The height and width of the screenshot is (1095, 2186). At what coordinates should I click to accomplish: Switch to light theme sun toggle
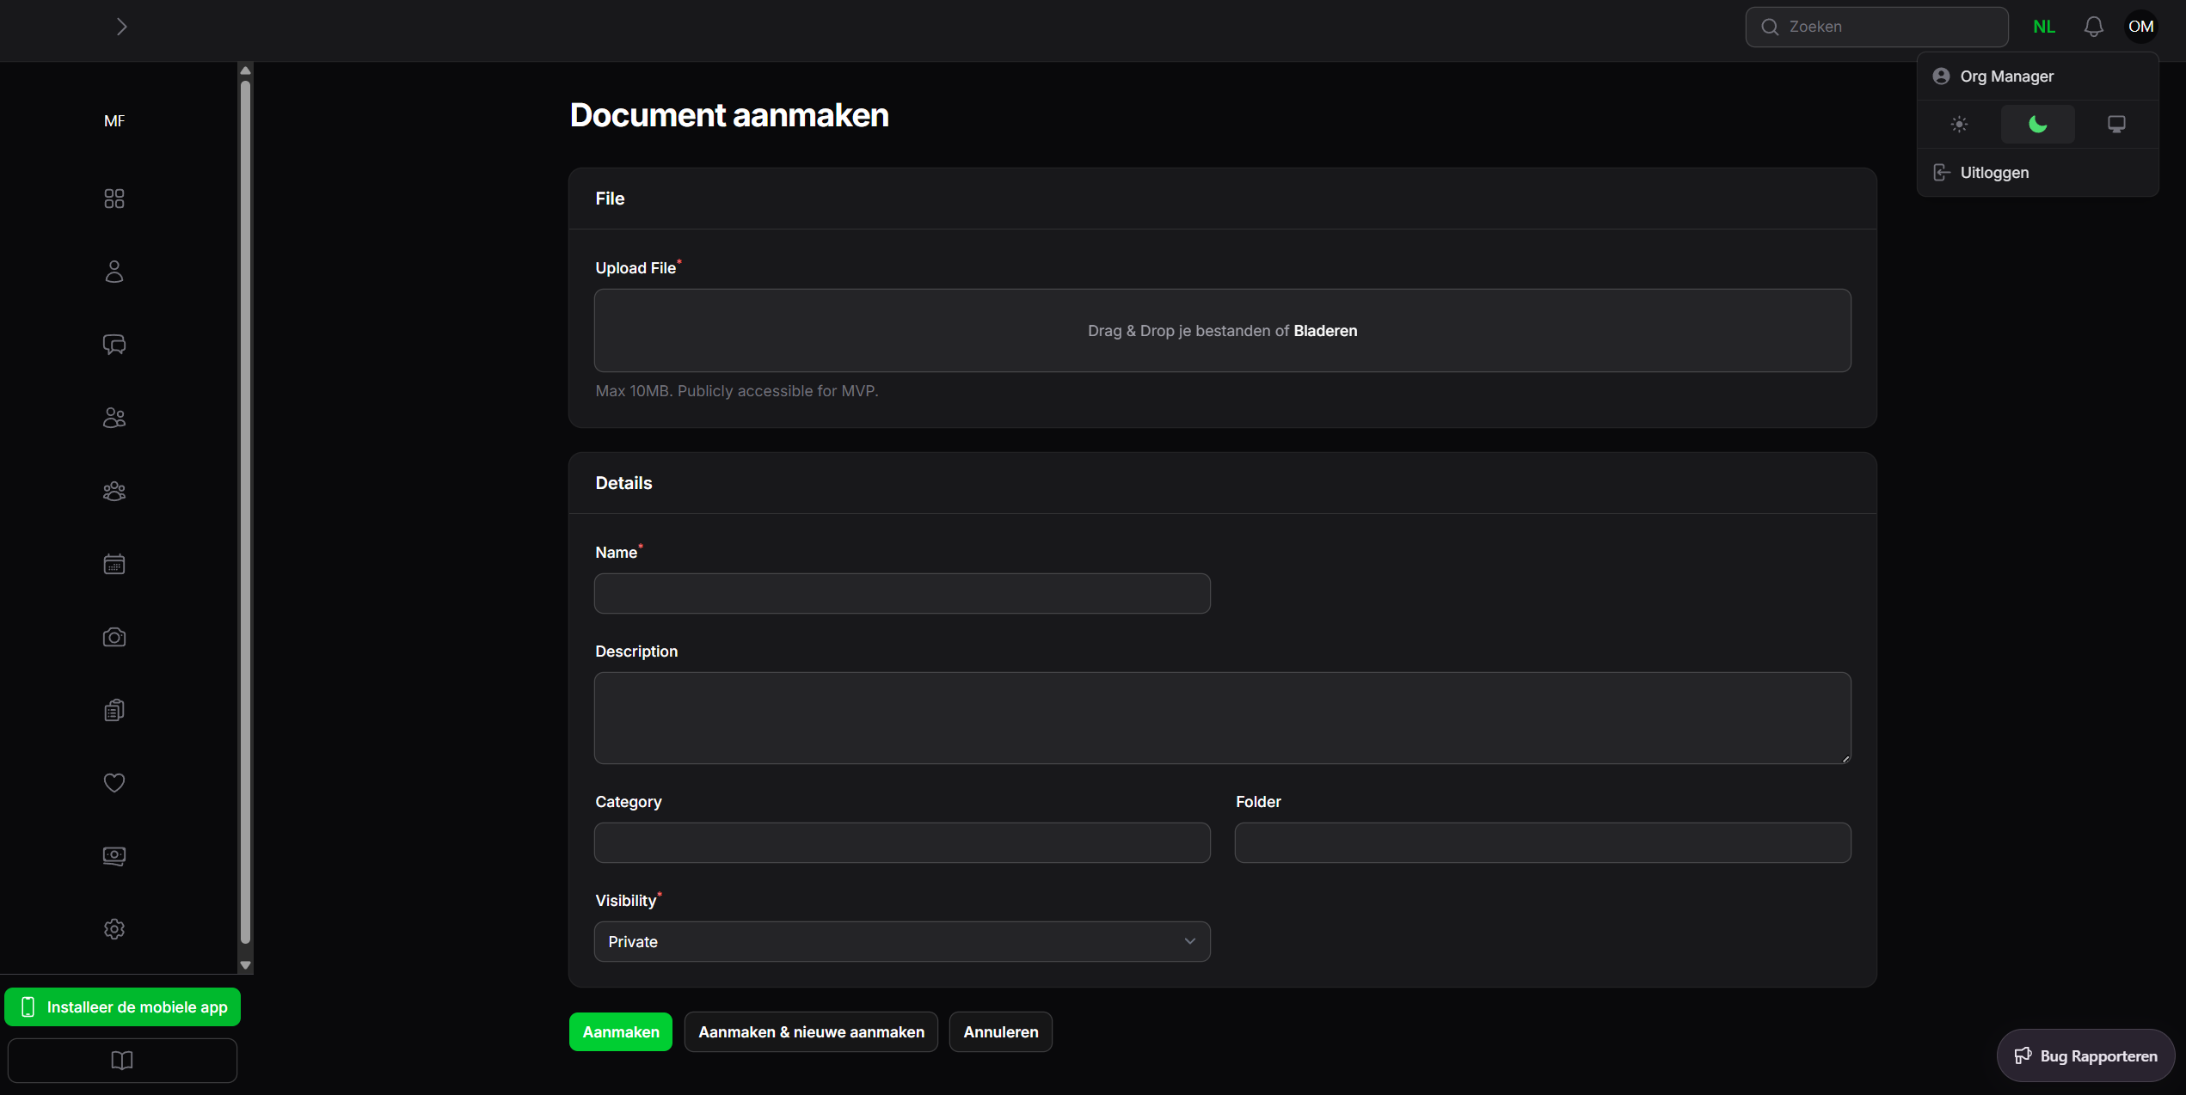click(1959, 125)
